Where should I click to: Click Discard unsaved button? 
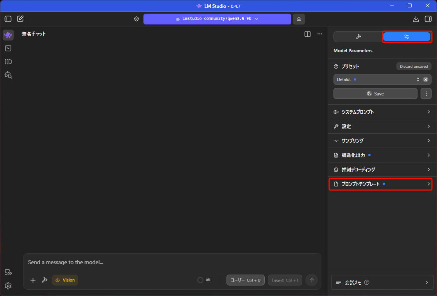[414, 67]
